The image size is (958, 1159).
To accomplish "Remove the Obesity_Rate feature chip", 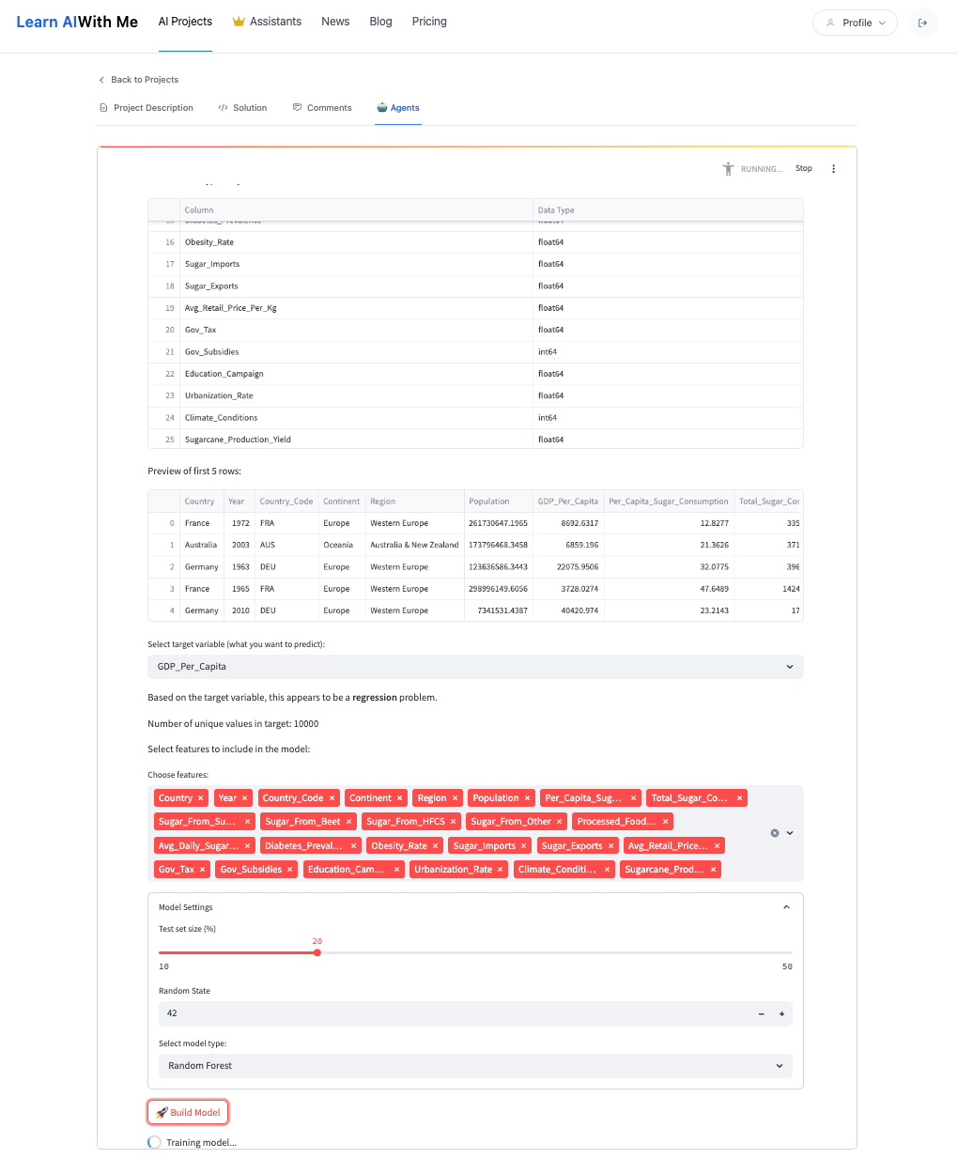I will (x=435, y=846).
